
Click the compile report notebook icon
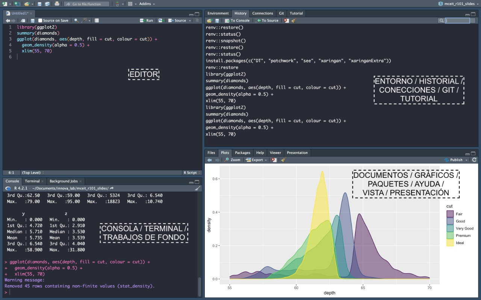point(97,21)
